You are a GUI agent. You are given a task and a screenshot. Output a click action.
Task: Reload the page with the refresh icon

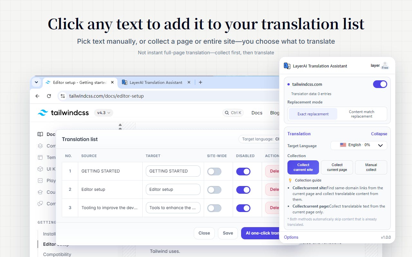tap(49, 96)
